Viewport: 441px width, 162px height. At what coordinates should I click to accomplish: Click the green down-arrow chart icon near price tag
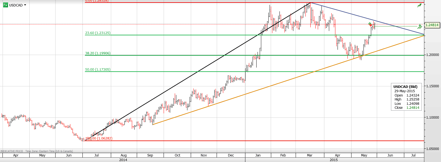coord(420,27)
